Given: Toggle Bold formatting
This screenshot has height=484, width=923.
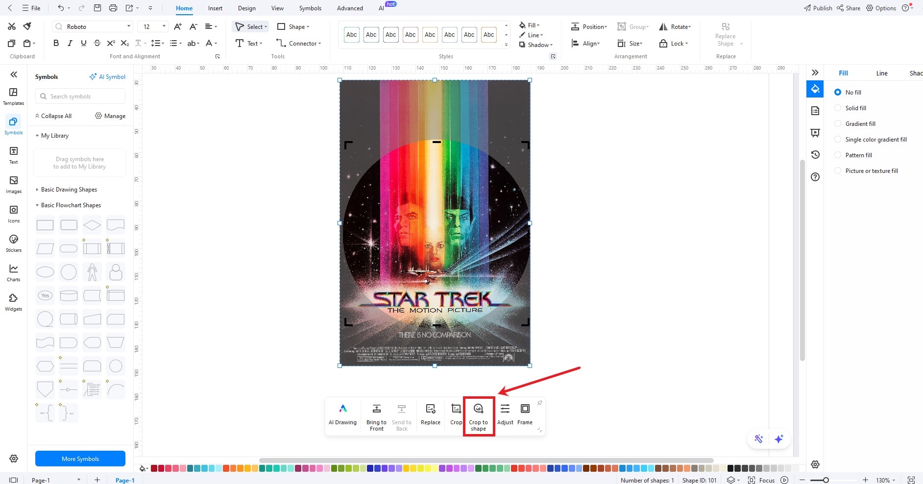Looking at the screenshot, I should [56, 43].
